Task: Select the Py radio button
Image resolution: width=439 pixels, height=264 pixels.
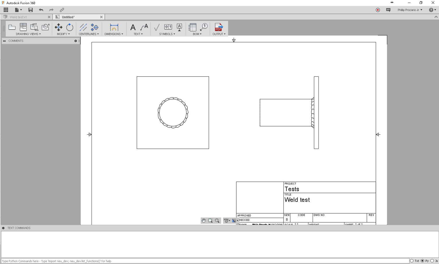Action: (x=423, y=261)
